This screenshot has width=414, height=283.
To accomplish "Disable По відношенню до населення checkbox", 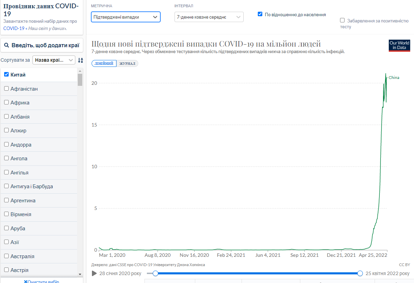I will click(260, 14).
